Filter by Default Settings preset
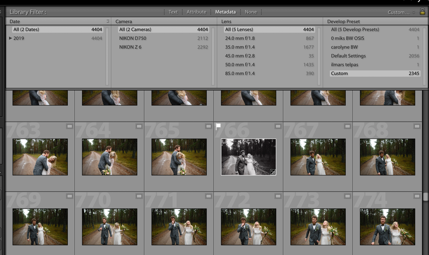Screen dimensions: 429x255 pos(375,56)
